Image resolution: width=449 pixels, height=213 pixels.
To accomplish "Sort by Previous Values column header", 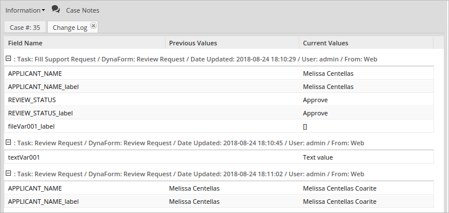I will pos(232,43).
